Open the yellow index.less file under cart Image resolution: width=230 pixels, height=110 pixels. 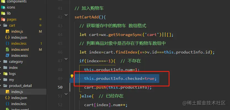19,43
